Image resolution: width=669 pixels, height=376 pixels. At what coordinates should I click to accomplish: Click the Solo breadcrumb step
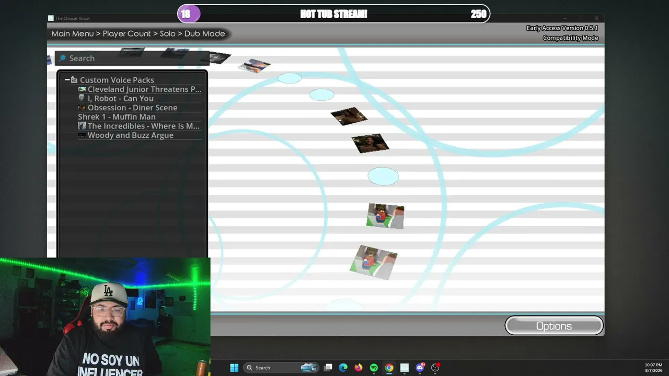point(167,33)
